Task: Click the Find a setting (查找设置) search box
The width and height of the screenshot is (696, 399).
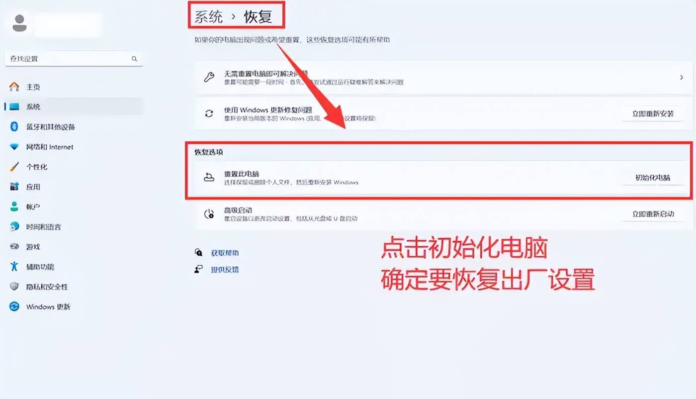Action: pyautogui.click(x=74, y=59)
